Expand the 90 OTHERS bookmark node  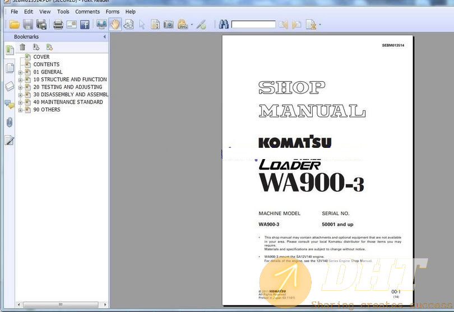coord(20,110)
